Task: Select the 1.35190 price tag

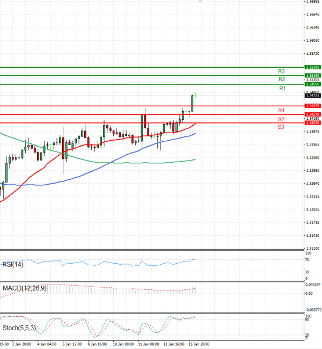Action: [x=313, y=76]
